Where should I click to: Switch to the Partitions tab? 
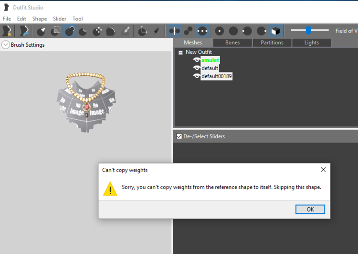pos(272,42)
